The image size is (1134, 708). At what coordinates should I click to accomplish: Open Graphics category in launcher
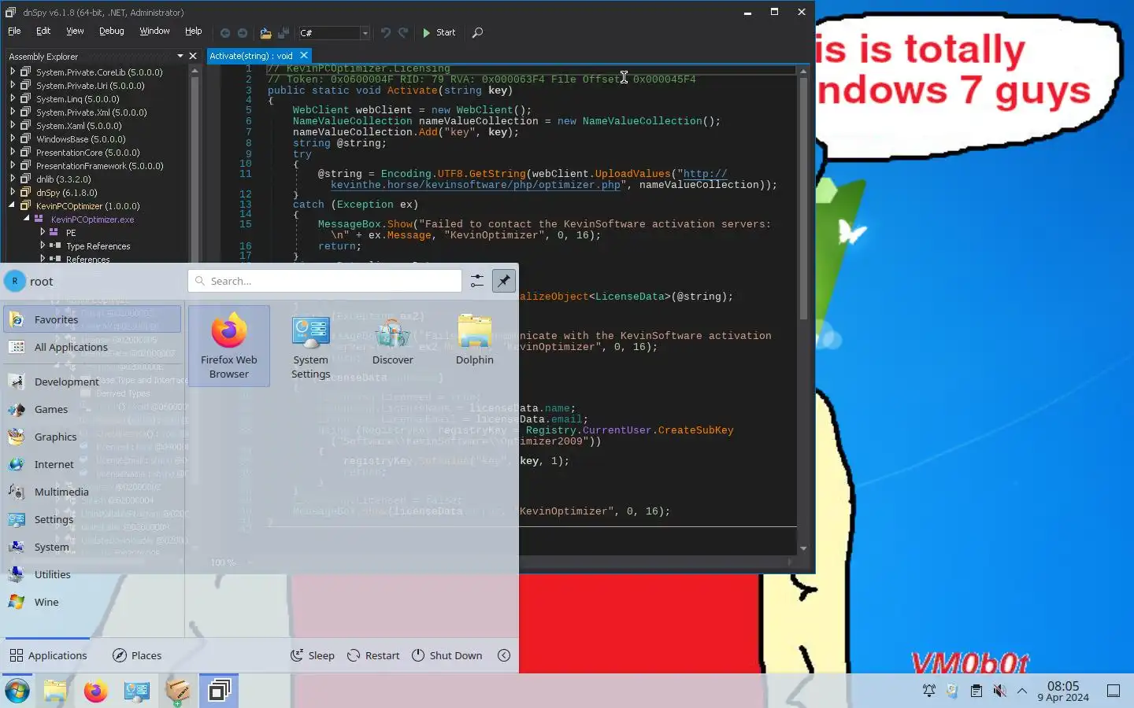click(93, 437)
